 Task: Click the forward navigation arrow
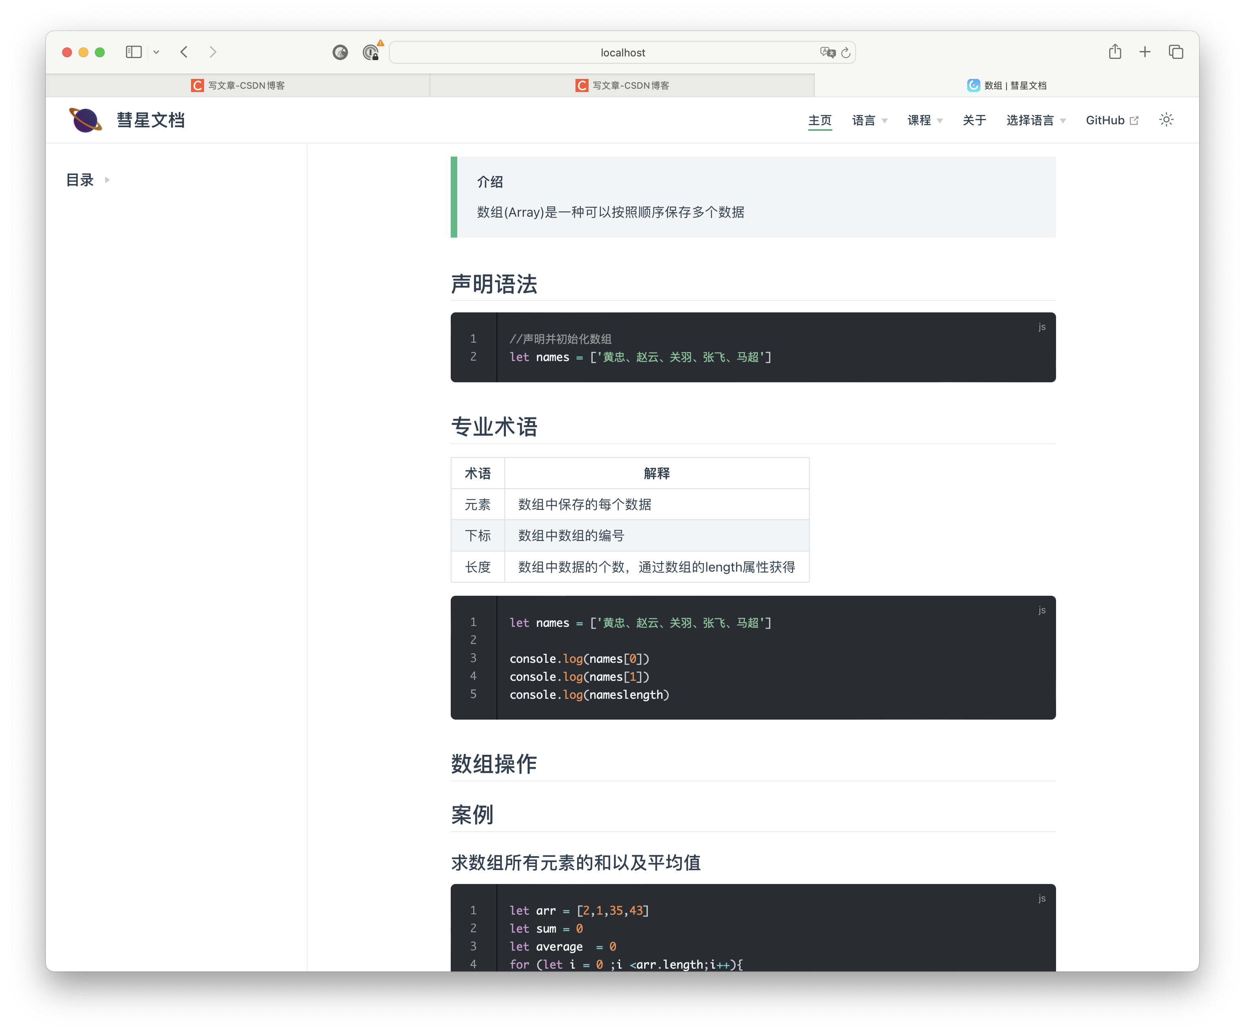(x=213, y=52)
